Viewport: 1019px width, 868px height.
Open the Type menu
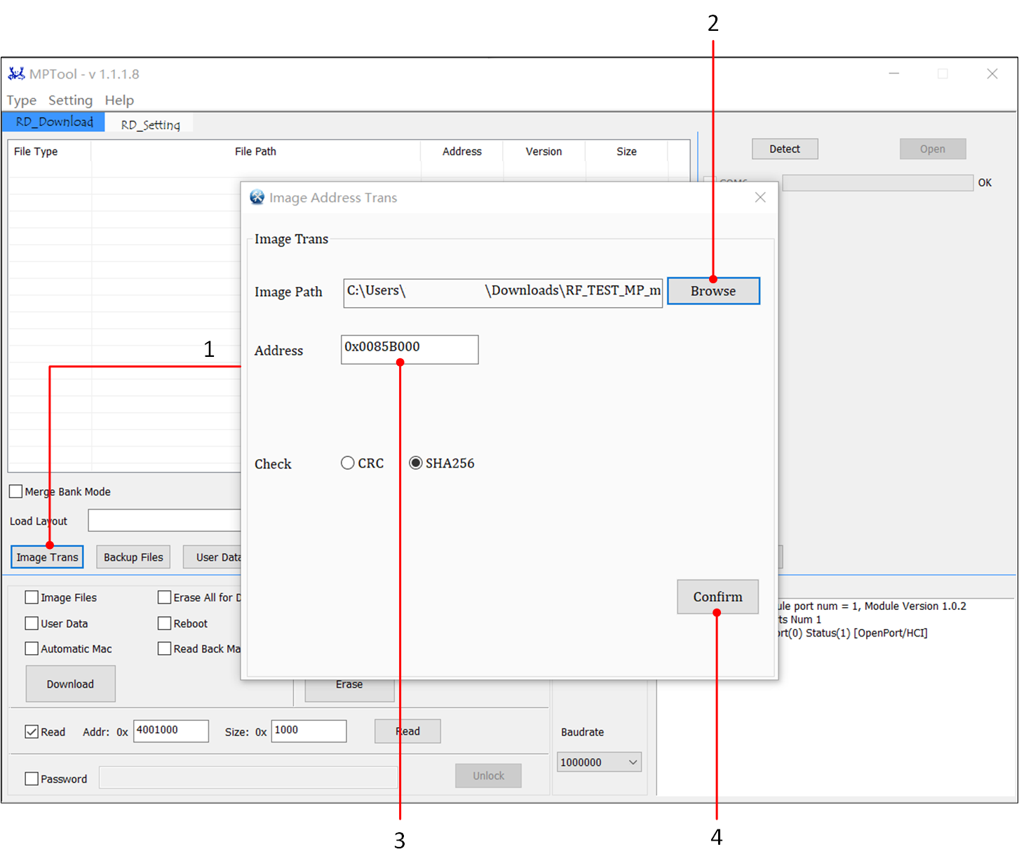coord(21,100)
